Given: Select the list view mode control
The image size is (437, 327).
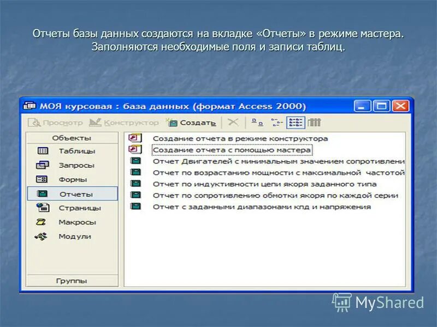Looking at the screenshot, I should (296, 122).
